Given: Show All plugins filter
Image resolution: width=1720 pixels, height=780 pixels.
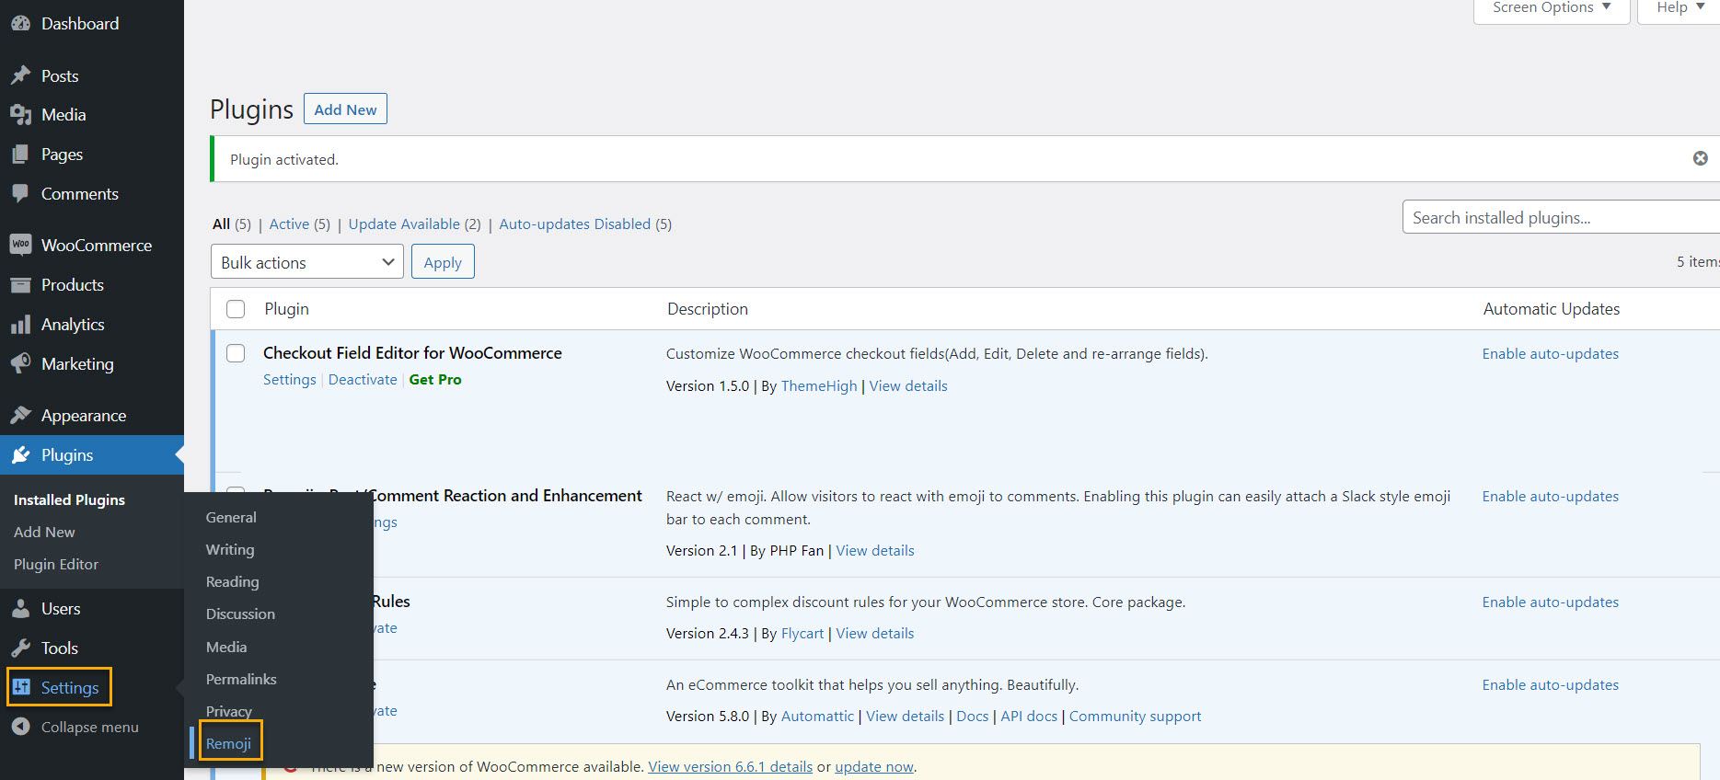Looking at the screenshot, I should tap(221, 224).
